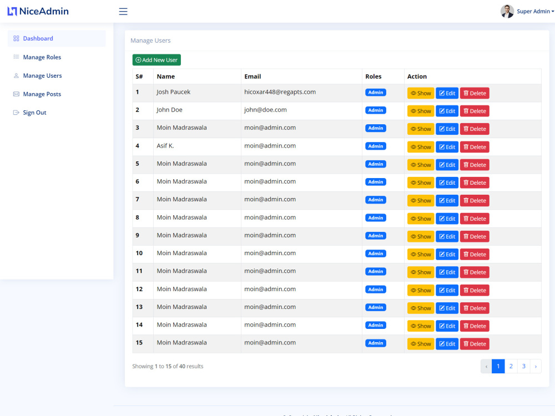Image resolution: width=555 pixels, height=416 pixels.
Task: Click the Admin badge for John Doe
Action: 376,110
